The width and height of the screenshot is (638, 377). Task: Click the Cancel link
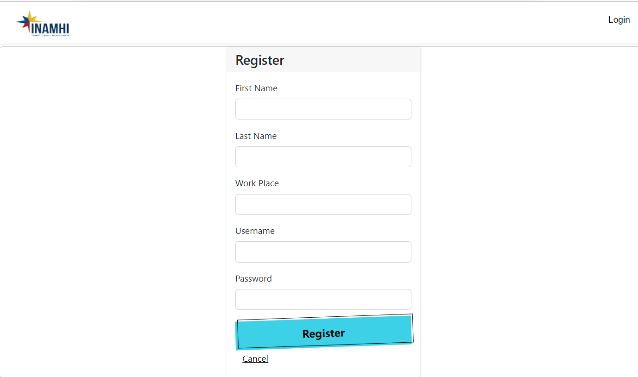pos(255,358)
